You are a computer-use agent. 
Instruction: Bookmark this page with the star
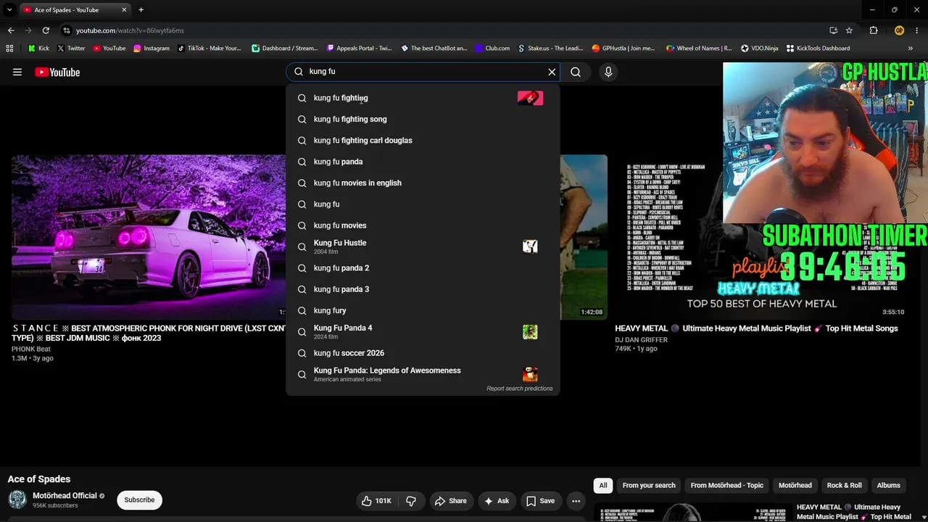pos(849,30)
